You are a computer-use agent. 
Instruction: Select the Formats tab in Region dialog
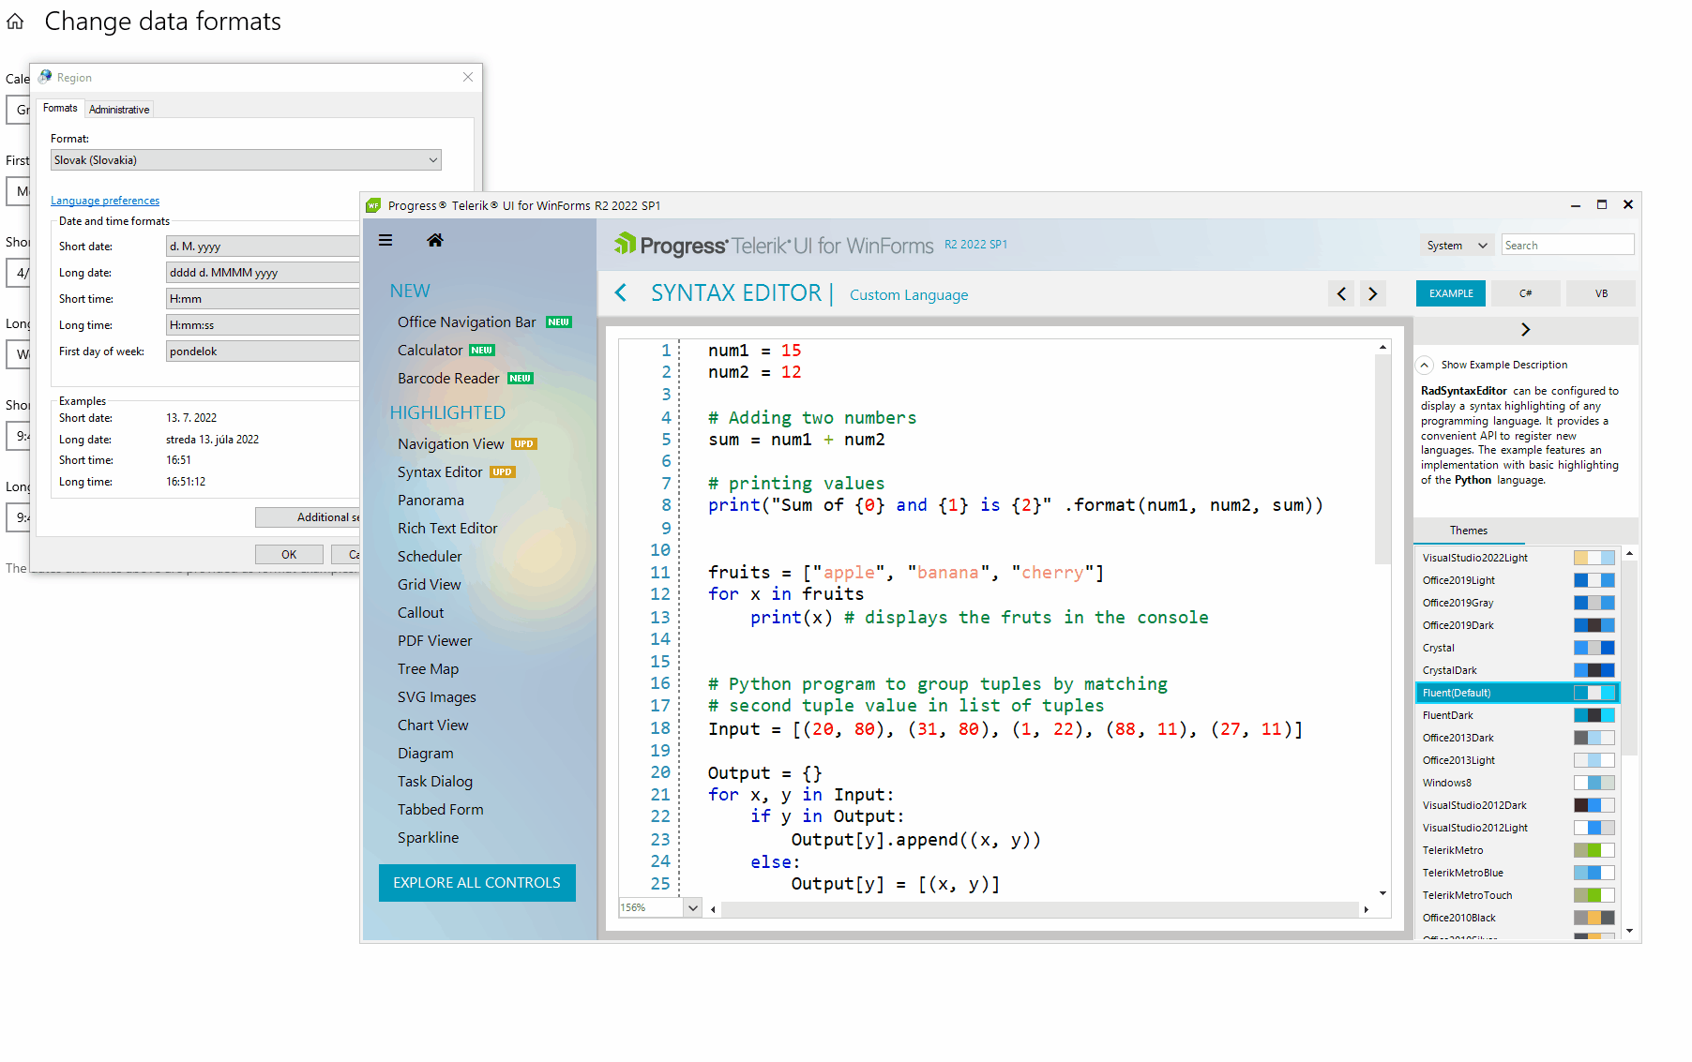tap(60, 108)
